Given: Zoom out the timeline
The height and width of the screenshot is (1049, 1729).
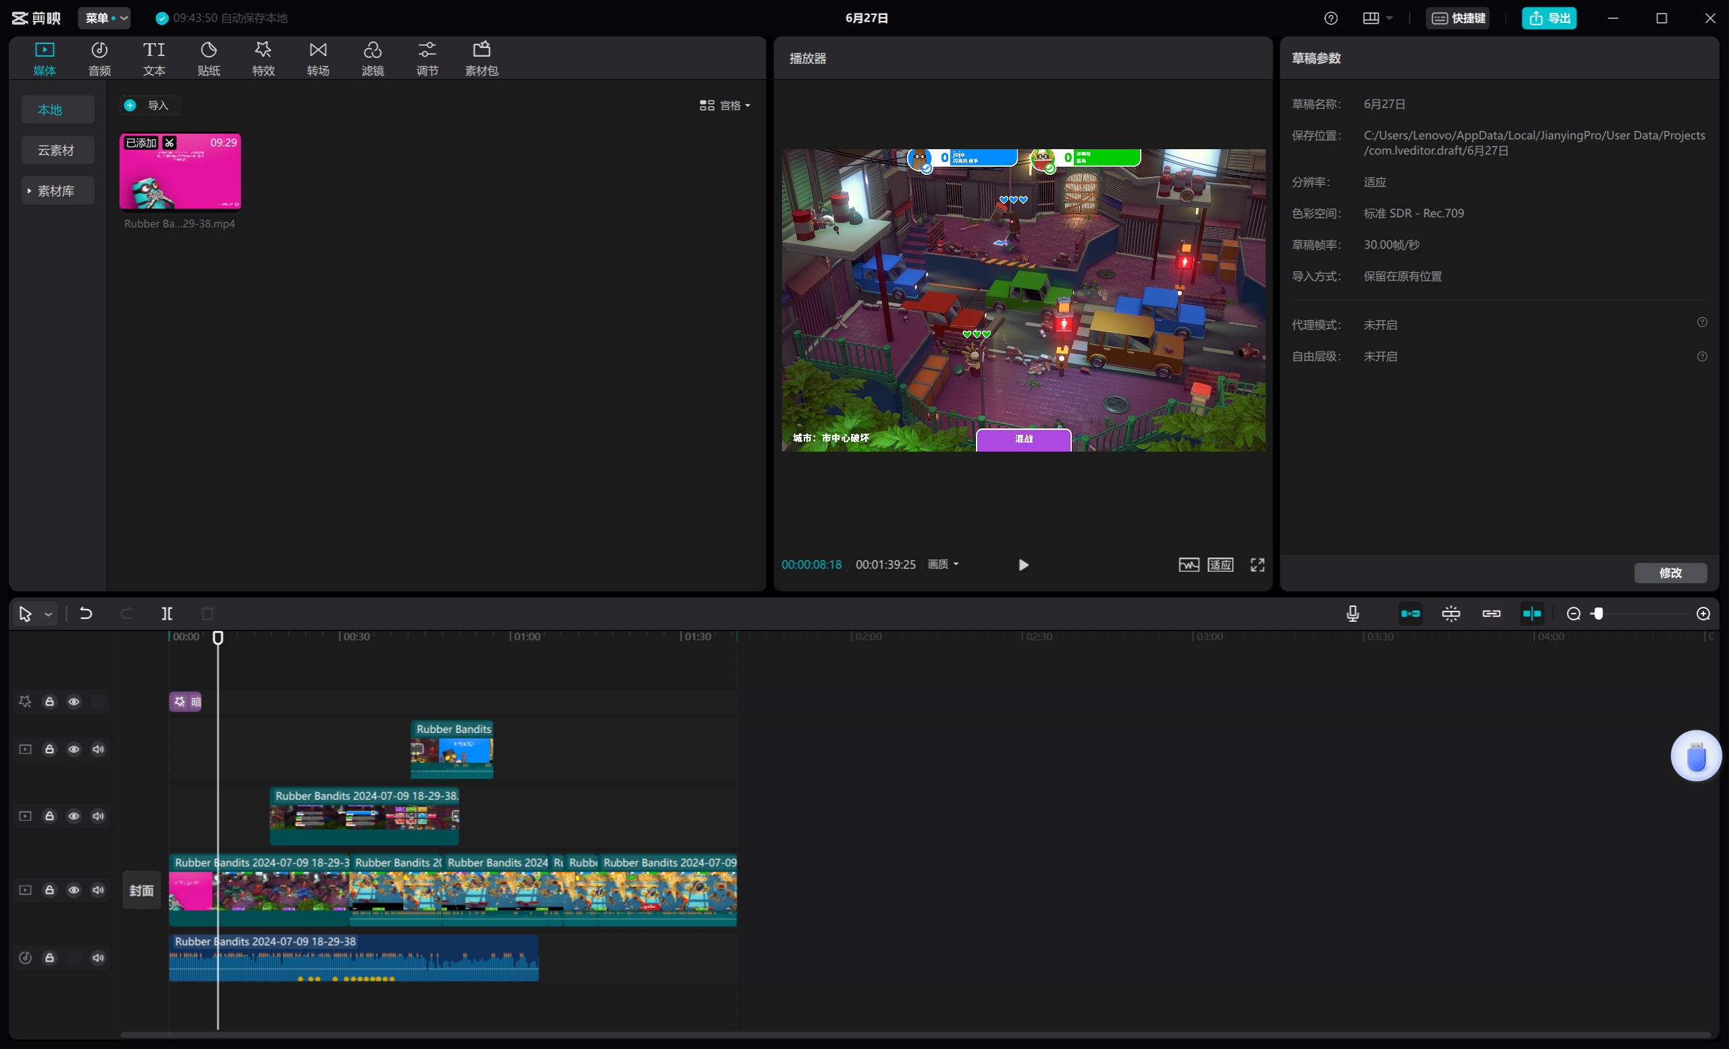Looking at the screenshot, I should [1574, 614].
